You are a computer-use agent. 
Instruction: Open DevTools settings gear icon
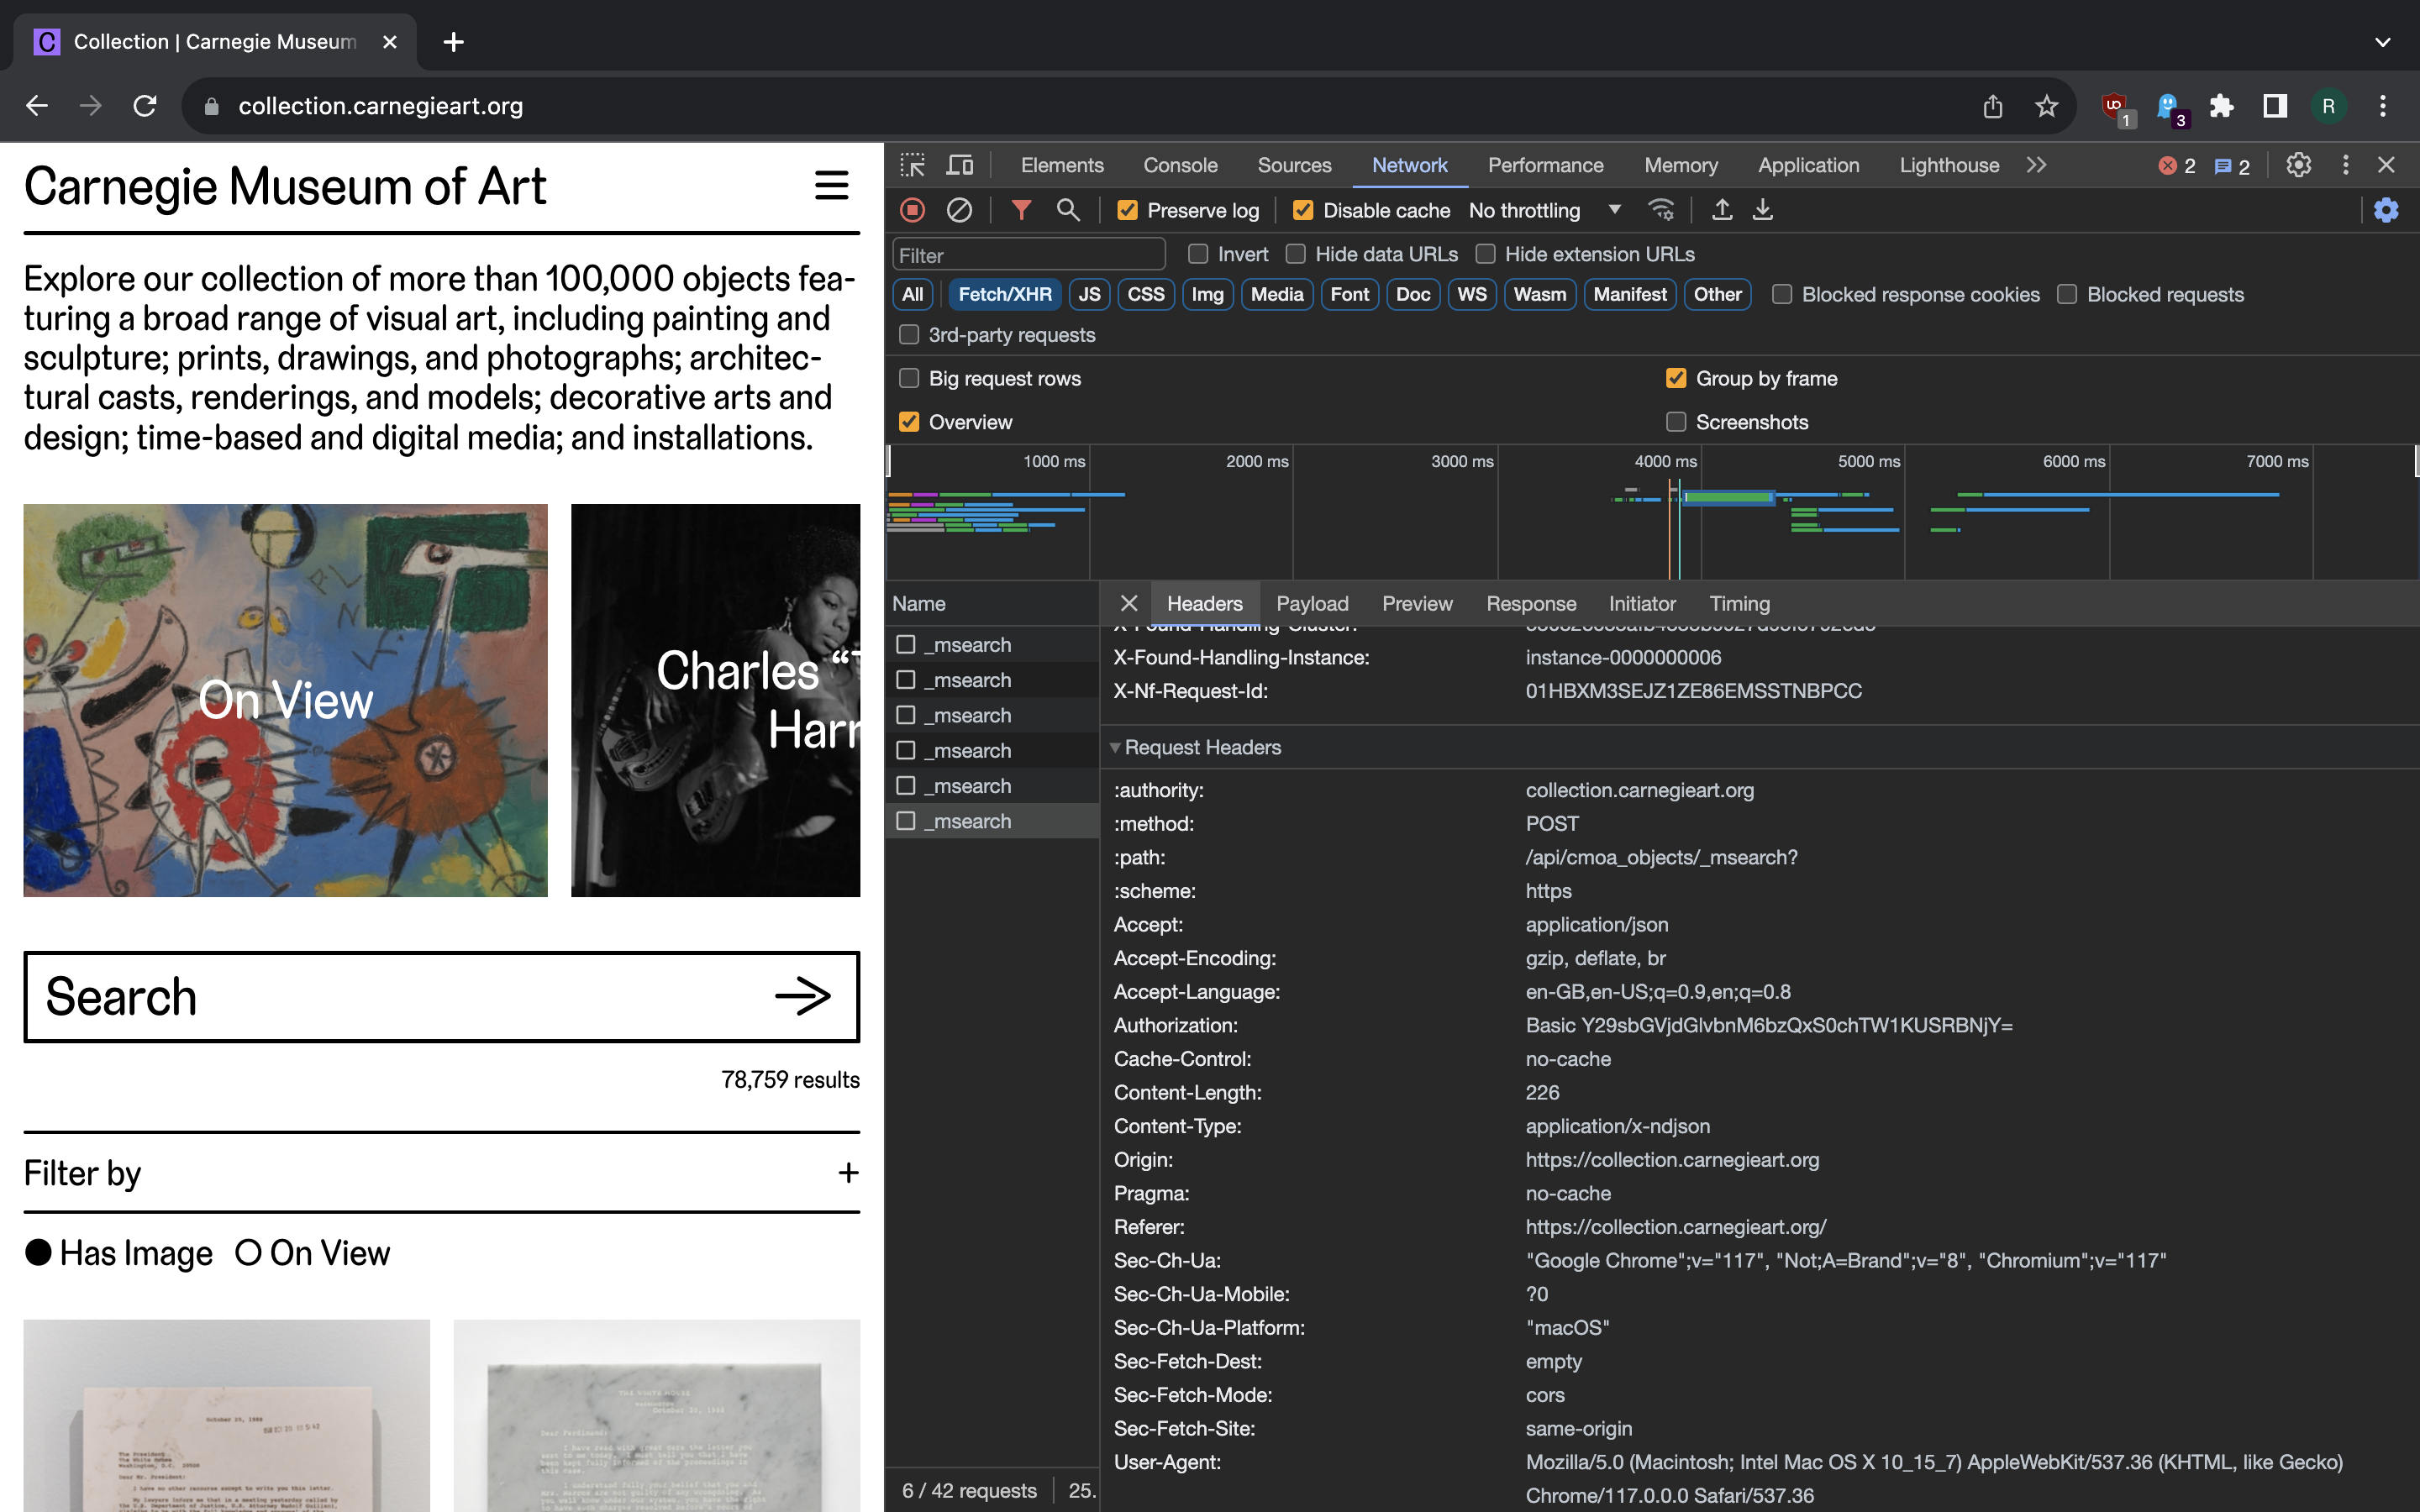pos(2298,165)
